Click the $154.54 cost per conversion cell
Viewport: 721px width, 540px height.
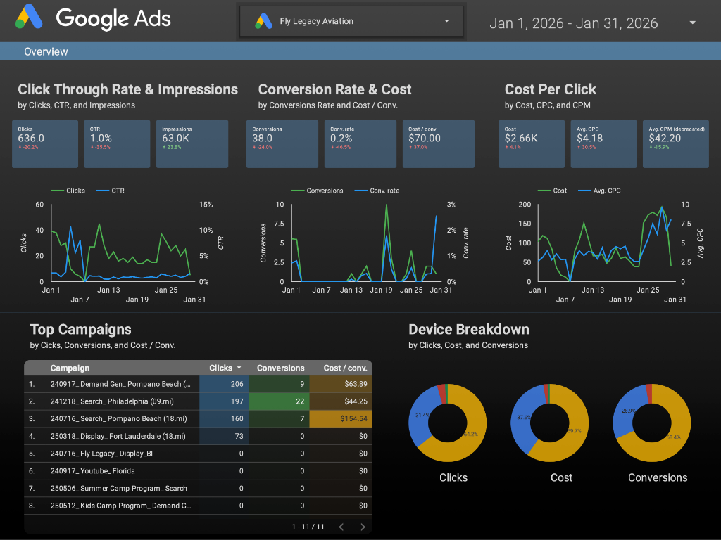coord(341,419)
